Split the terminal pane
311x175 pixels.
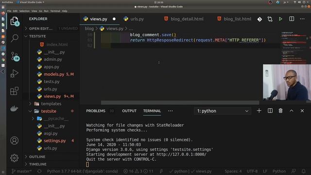pyautogui.click(x=270, y=111)
